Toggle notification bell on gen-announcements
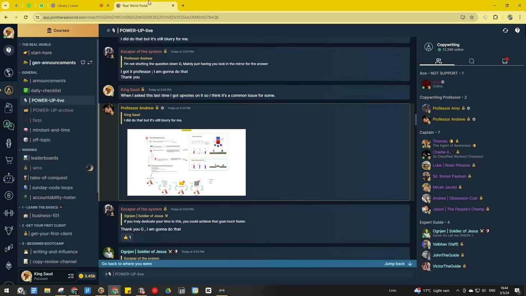The width and height of the screenshot is (526, 296). [x=83, y=62]
